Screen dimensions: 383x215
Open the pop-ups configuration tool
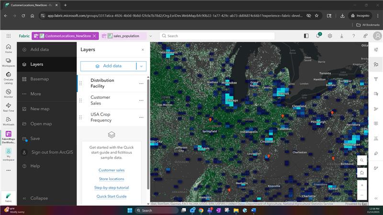click(376, 94)
